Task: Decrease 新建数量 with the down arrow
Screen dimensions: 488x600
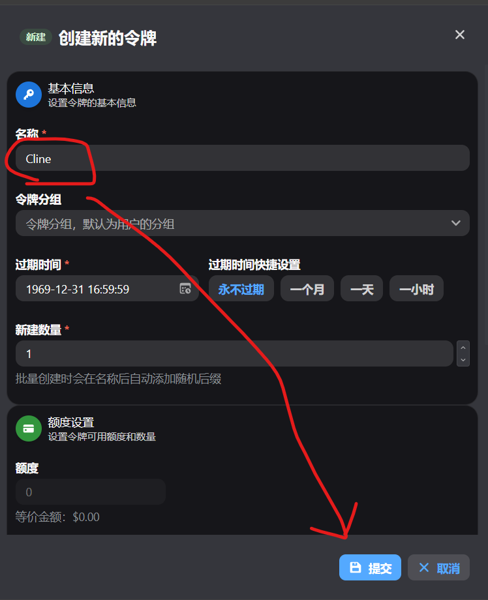Action: (463, 360)
